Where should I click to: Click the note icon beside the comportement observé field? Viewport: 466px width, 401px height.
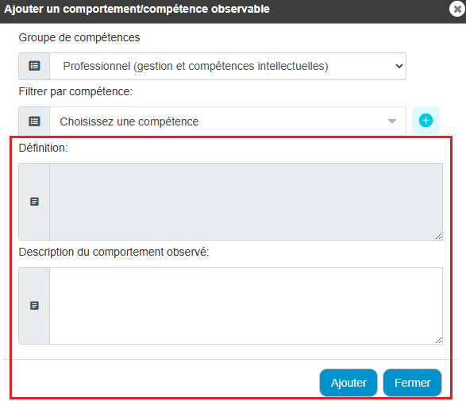(34, 306)
